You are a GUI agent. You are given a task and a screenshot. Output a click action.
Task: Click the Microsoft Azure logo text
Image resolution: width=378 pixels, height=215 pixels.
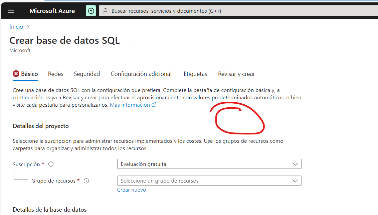52,11
